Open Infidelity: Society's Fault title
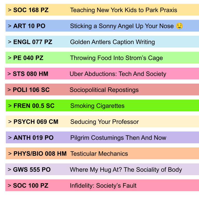The width and height of the screenshot is (199, 199). click(x=103, y=186)
